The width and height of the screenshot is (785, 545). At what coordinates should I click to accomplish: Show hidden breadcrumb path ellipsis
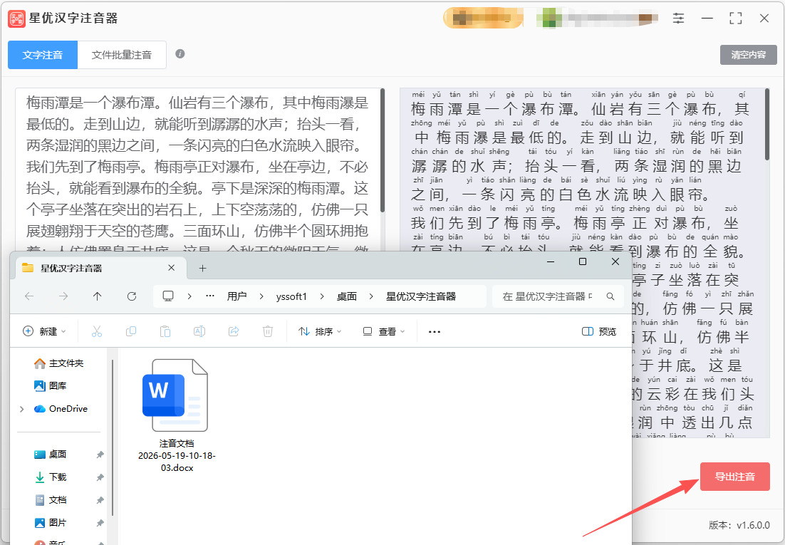[x=210, y=296]
